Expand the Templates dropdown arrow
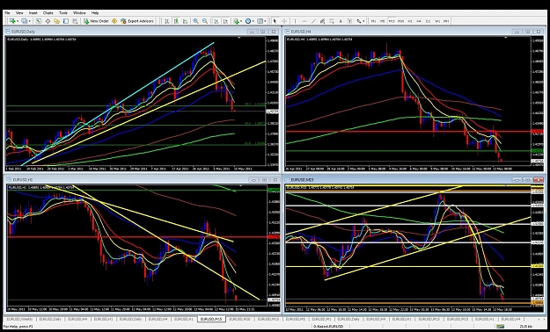 pyautogui.click(x=265, y=21)
